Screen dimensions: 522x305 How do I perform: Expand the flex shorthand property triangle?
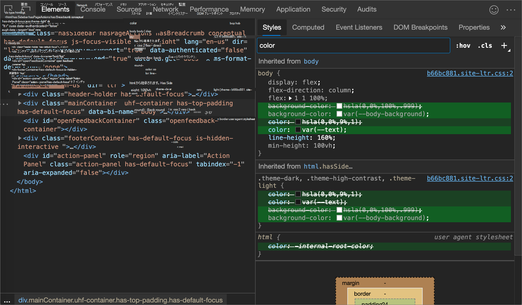290,98
